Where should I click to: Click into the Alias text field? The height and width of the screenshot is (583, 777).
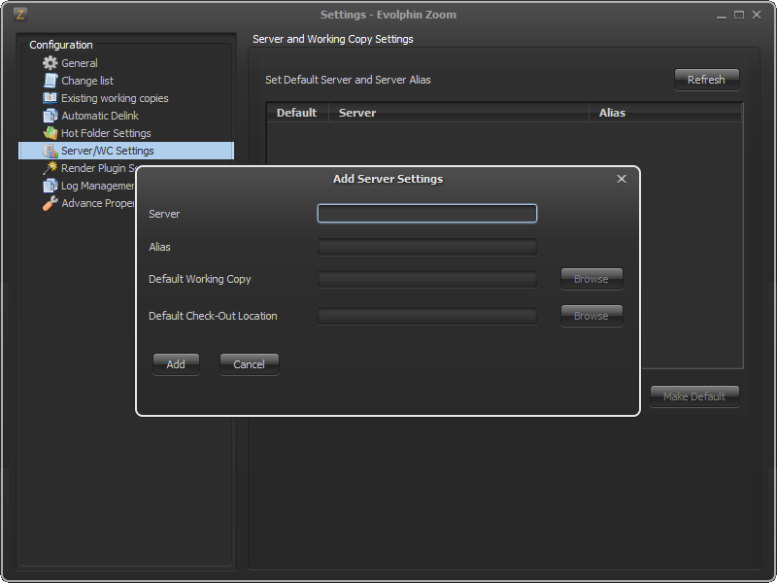(x=426, y=247)
